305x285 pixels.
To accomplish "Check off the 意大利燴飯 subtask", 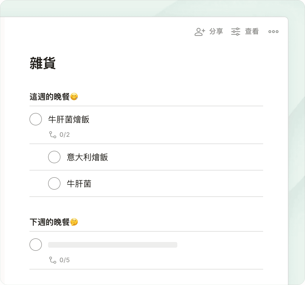I will 54,157.
